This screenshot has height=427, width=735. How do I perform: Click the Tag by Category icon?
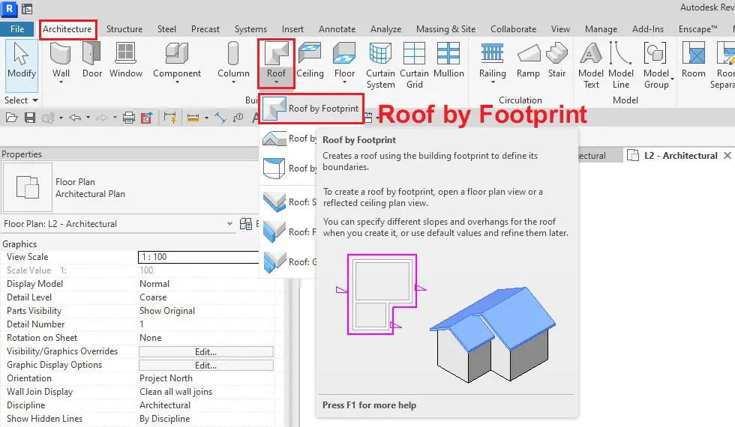click(x=238, y=117)
